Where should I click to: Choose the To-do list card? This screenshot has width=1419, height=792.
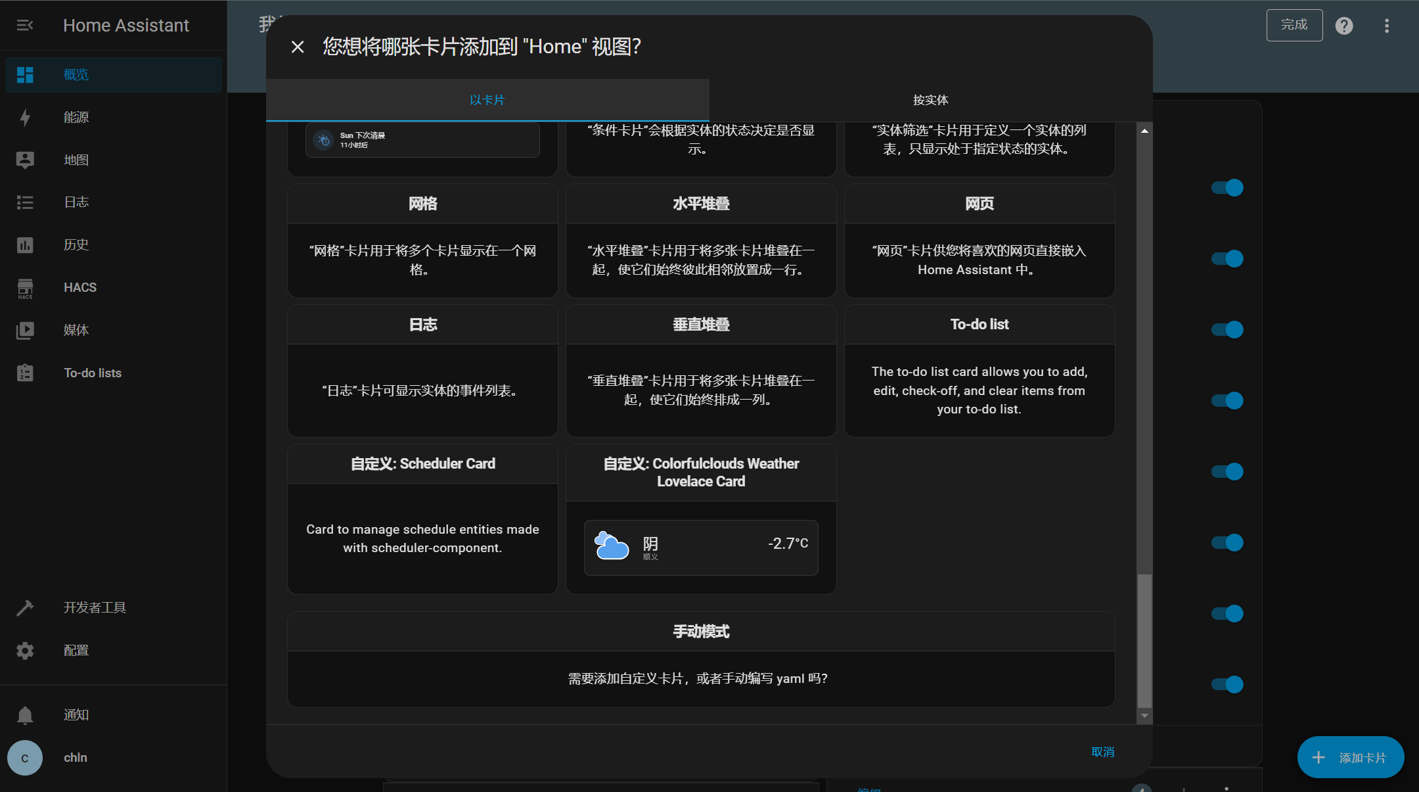[x=980, y=371]
